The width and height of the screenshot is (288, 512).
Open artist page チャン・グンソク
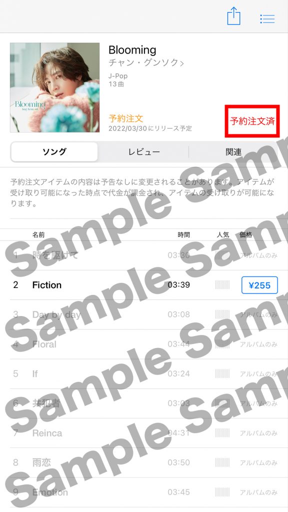click(146, 62)
